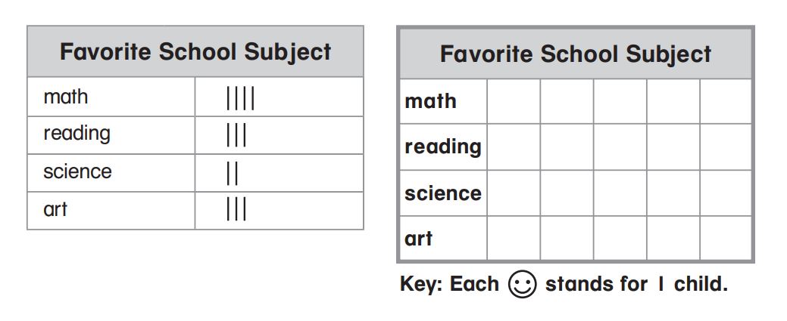Click the art label in the tally table
The width and height of the screenshot is (787, 321).
click(x=55, y=208)
